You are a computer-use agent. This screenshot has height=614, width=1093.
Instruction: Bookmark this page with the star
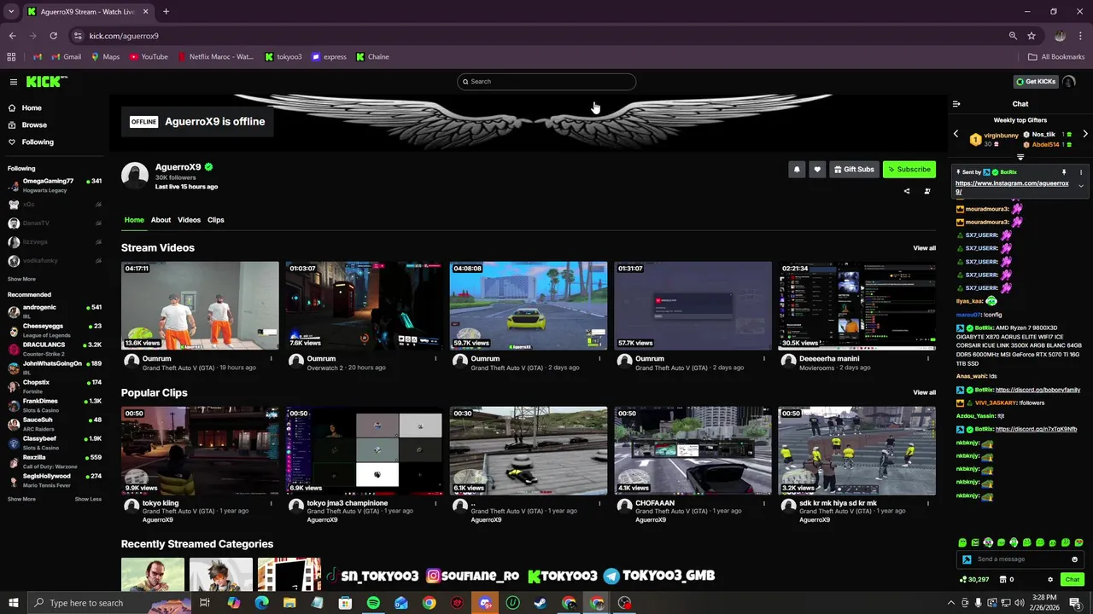1032,36
